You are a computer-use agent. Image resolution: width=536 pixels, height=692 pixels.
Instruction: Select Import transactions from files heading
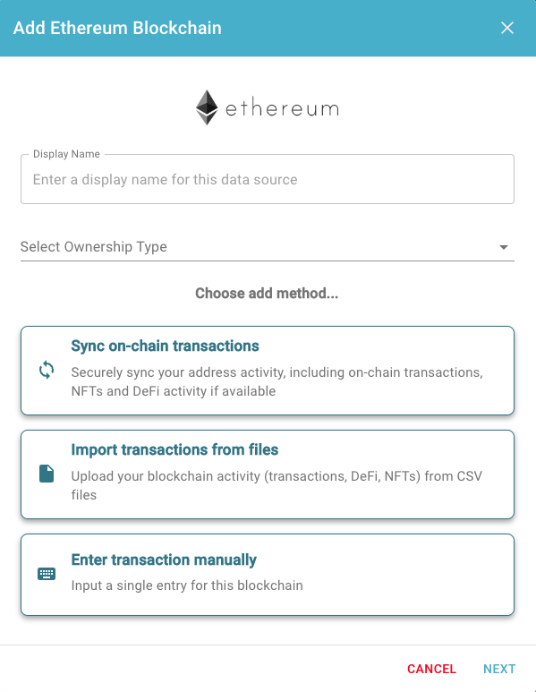174,449
